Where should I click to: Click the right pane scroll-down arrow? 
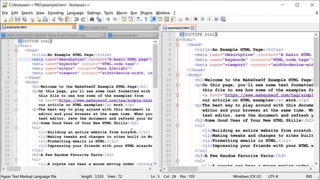(316, 163)
